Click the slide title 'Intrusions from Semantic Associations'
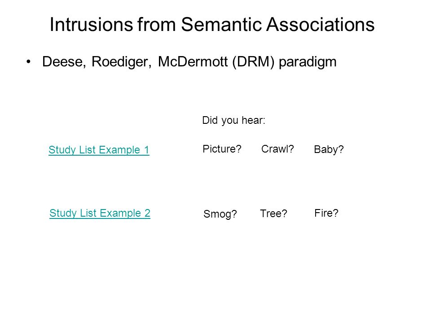The image size is (431, 323). point(212,24)
